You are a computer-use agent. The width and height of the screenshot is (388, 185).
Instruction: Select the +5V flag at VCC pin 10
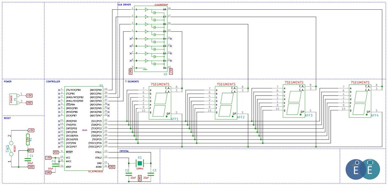click(48, 158)
